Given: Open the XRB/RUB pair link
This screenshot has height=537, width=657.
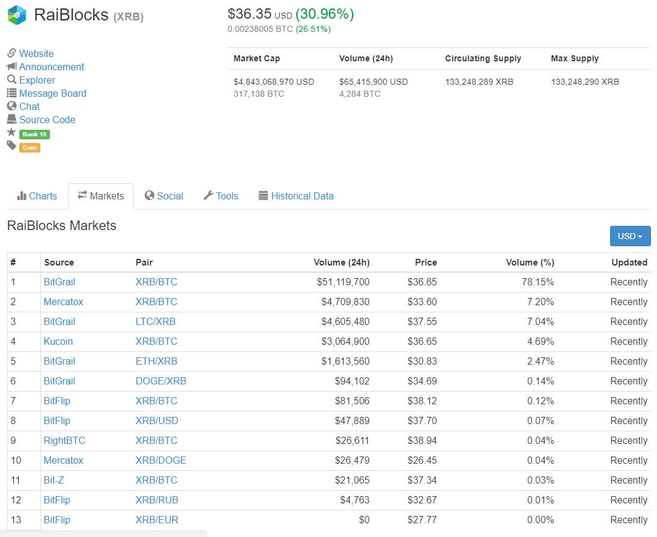Looking at the screenshot, I should tap(156, 500).
